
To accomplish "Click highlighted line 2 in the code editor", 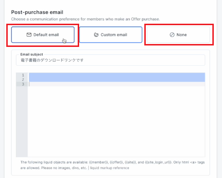I will pyautogui.click(x=117, y=79).
